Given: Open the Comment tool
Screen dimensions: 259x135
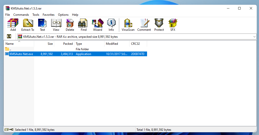Looking at the screenshot, I should pos(144,25).
